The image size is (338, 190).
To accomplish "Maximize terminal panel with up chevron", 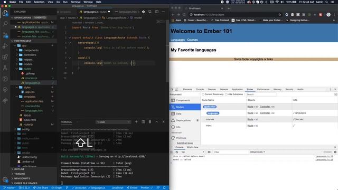I will [x=157, y=122].
